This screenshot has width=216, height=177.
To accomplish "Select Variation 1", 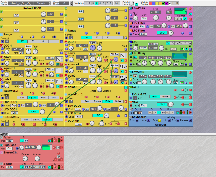I will pyautogui.click(x=86, y=3).
